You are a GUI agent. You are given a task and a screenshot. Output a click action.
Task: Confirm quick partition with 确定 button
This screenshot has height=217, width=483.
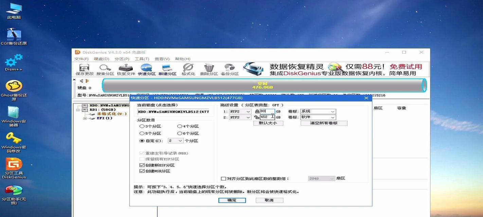(232, 200)
